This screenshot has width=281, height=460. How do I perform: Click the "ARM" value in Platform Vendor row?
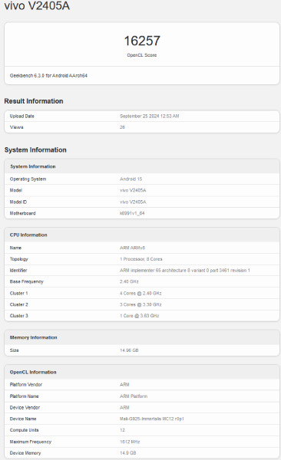(124, 385)
